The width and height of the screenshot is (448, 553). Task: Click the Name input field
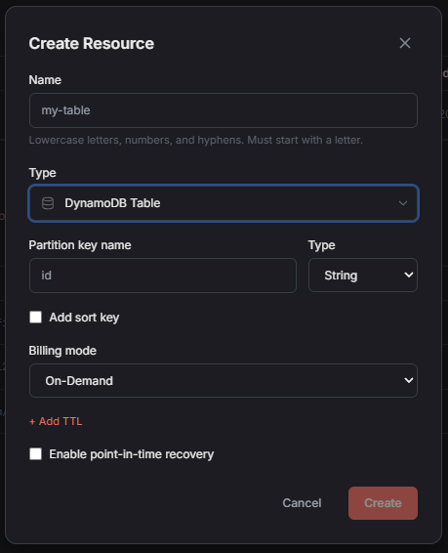pyautogui.click(x=224, y=110)
